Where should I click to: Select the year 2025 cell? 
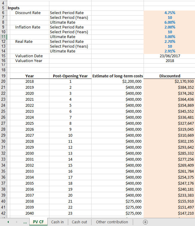click(x=30, y=123)
